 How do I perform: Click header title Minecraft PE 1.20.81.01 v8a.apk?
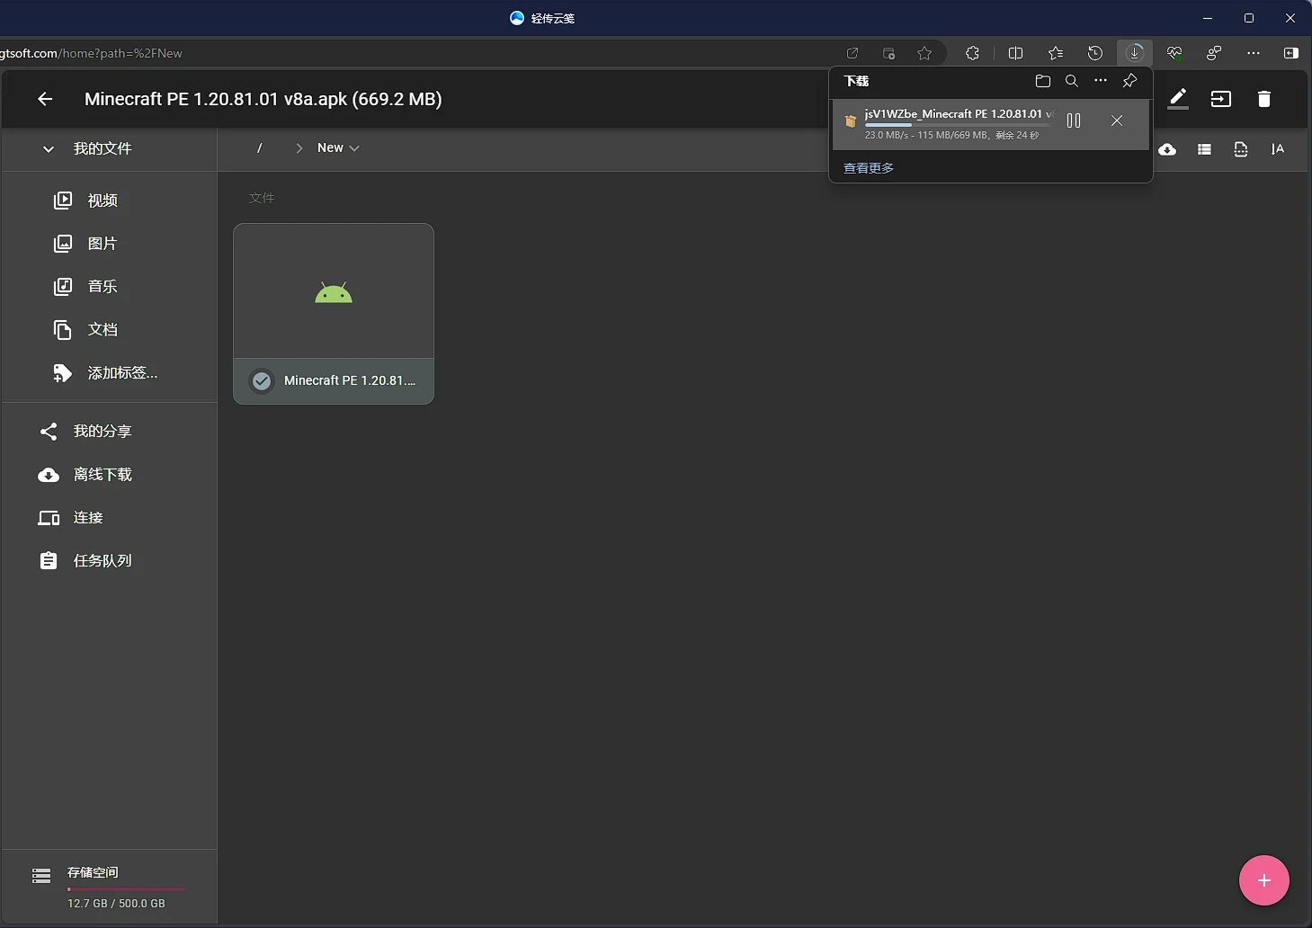pos(263,99)
